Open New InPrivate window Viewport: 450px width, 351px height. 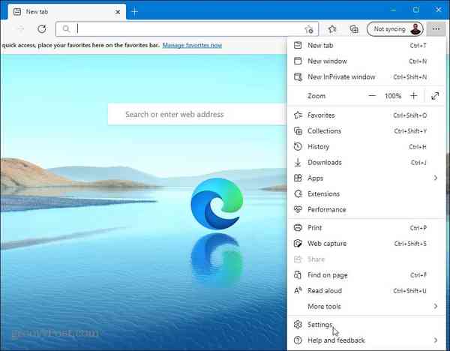click(x=341, y=76)
